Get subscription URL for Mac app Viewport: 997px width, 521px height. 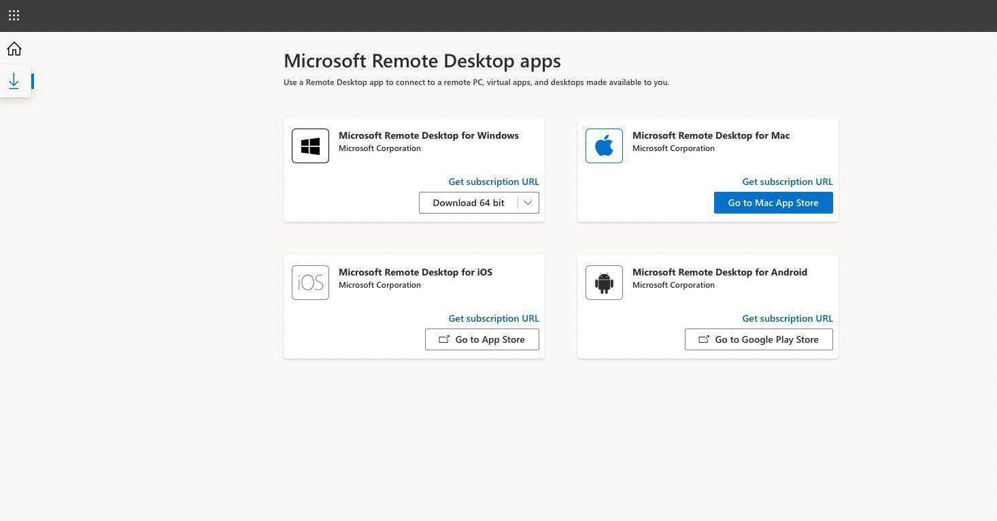coord(787,182)
